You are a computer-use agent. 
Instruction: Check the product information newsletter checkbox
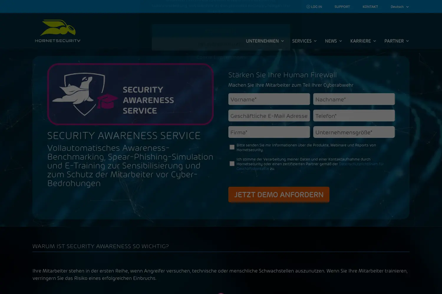[x=232, y=147]
